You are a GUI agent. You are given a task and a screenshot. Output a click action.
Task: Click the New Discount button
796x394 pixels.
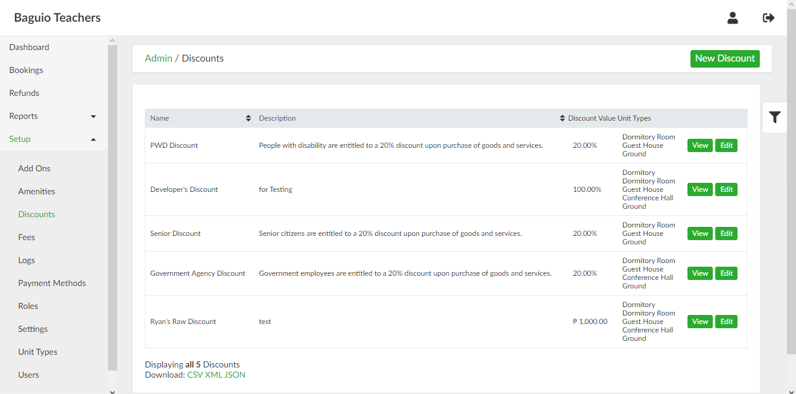click(x=725, y=59)
